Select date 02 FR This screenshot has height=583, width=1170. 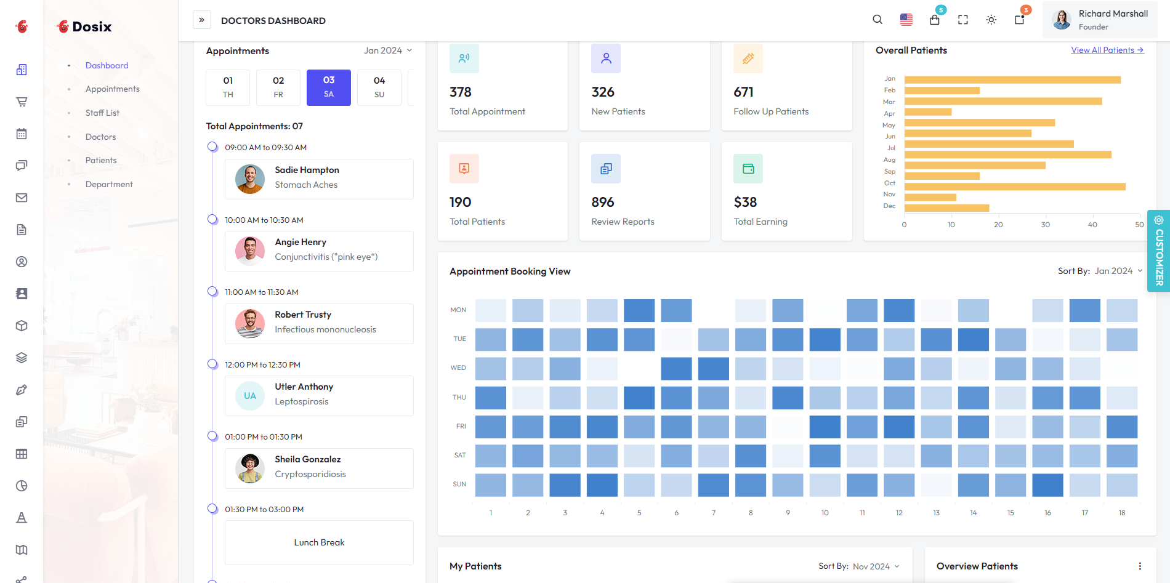pos(278,87)
